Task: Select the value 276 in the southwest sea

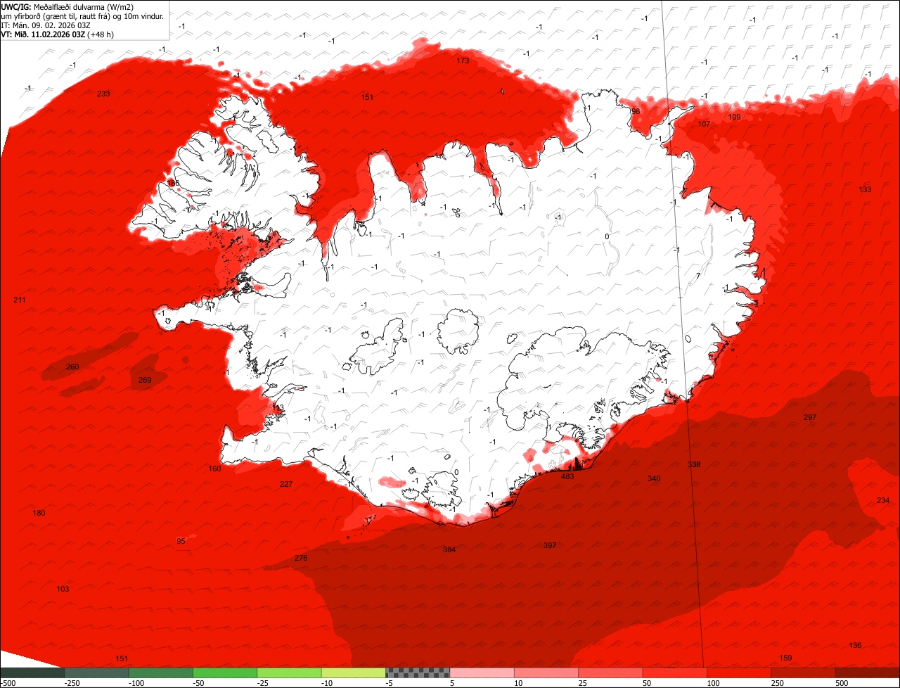Action: click(301, 558)
